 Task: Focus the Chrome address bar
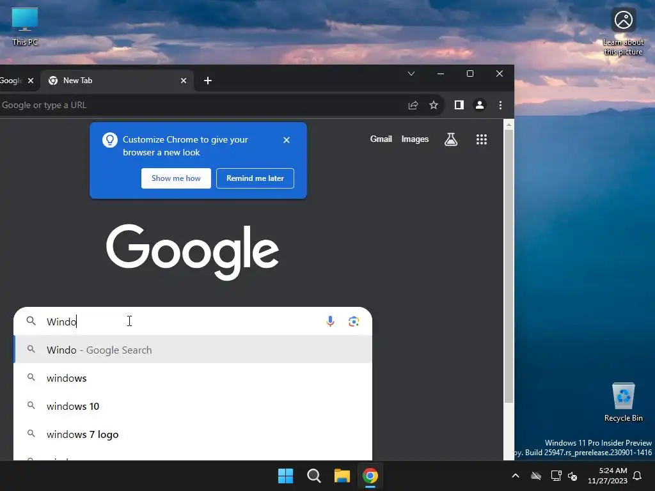click(x=200, y=105)
